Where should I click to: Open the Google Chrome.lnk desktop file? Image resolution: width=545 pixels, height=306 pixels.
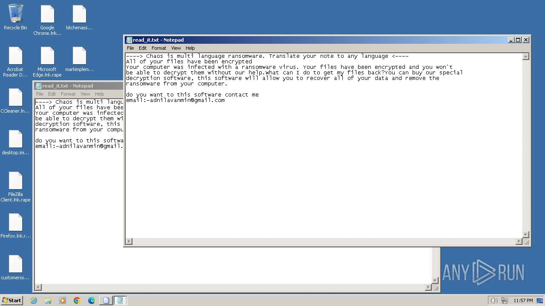point(47,20)
